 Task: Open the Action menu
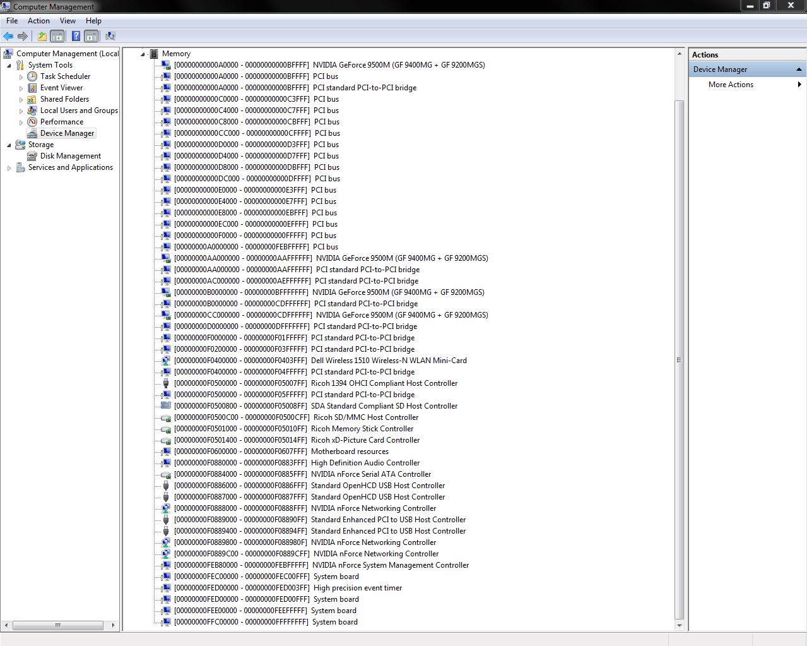click(x=38, y=21)
